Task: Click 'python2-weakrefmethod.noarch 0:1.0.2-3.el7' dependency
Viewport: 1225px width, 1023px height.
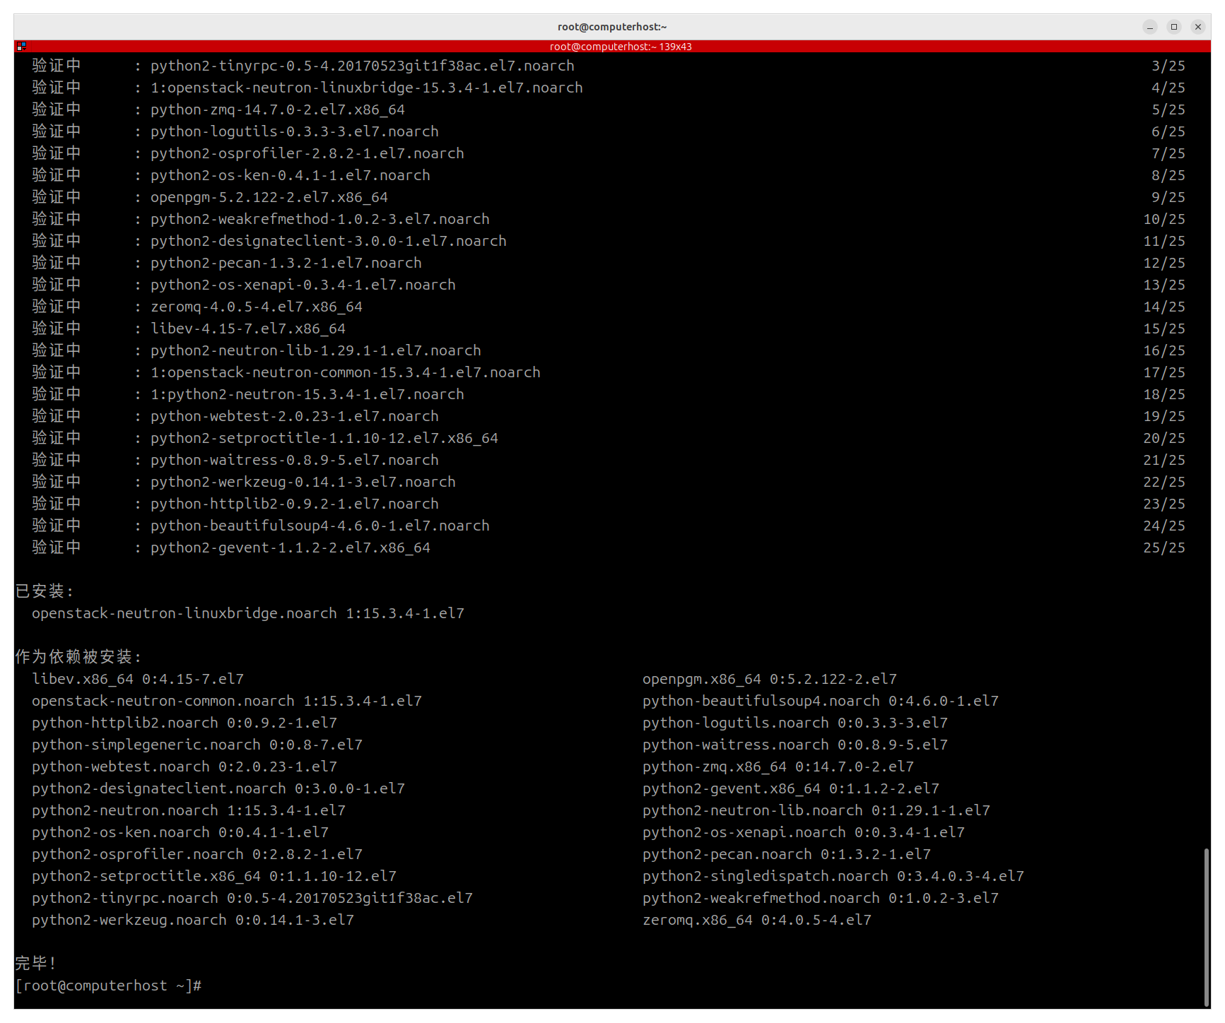Action: (821, 898)
